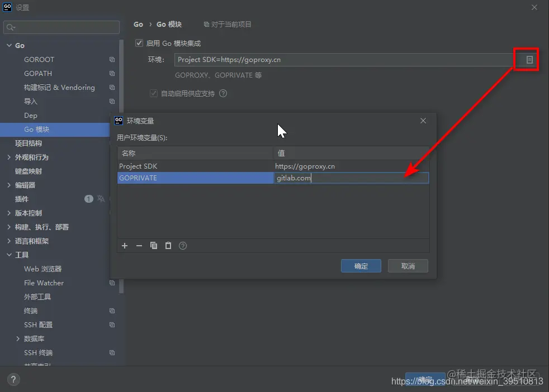Viewport: 549px width, 392px height.
Task: Click the GOPRIVATE value edit field
Action: [351, 178]
